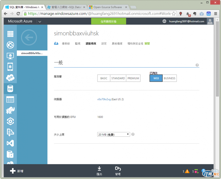Switch to Open-Source Software browser tab
This screenshot has width=221, height=179.
pos(107,7)
